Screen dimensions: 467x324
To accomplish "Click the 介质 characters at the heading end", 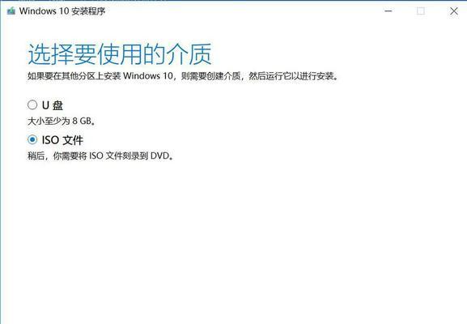I will pos(189,54).
